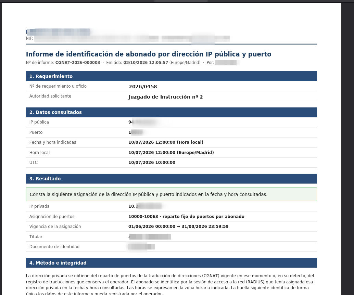Select report number CGNAT-2026-000003
Image resolution: width=354 pixels, height=295 pixels.
tap(78, 63)
